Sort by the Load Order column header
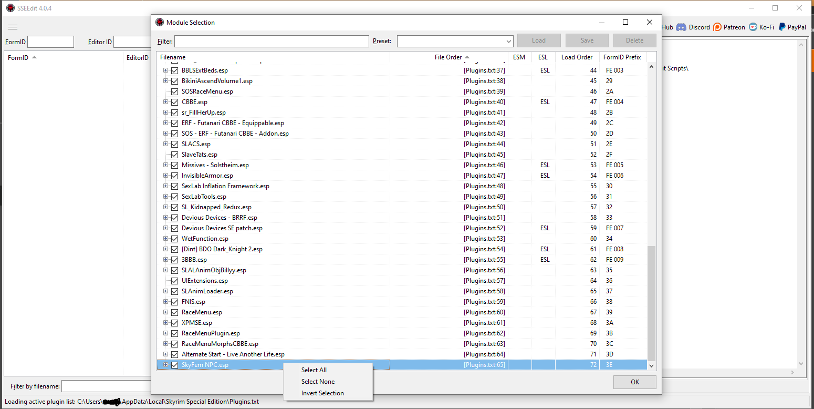The height and width of the screenshot is (409, 814). click(577, 57)
